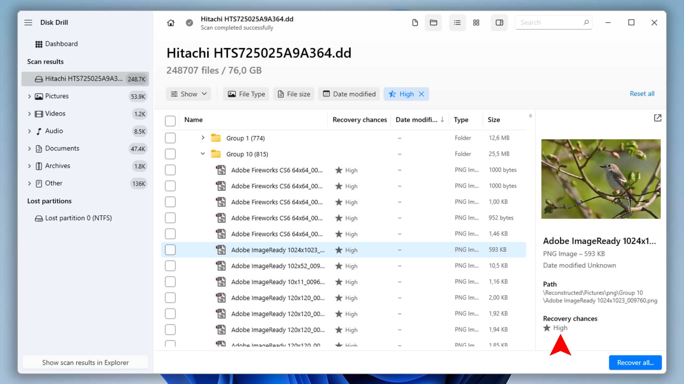
Task: Click the file list vertical scrollbar
Action: pos(530,116)
